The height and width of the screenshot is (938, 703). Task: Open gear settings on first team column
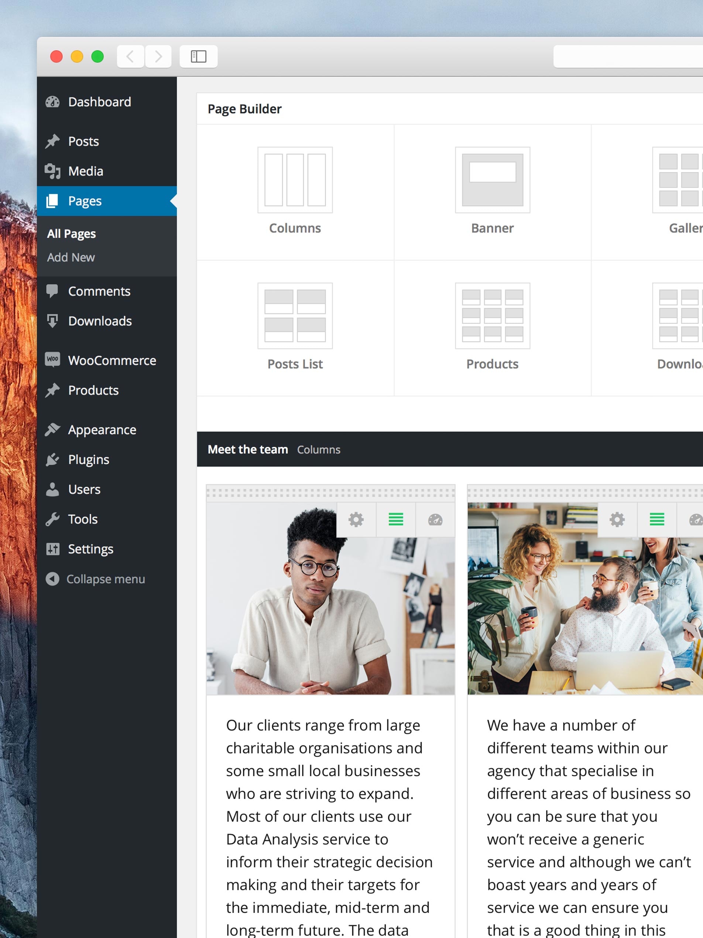point(356,519)
